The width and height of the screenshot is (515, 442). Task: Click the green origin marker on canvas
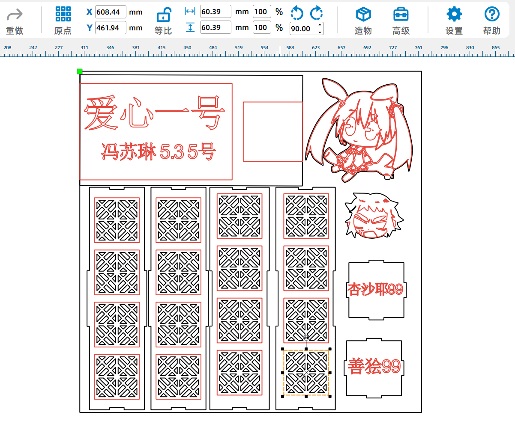coord(80,71)
